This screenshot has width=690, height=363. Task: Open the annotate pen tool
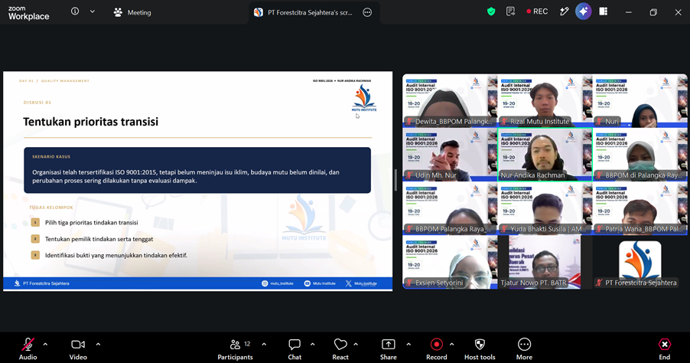tap(564, 12)
